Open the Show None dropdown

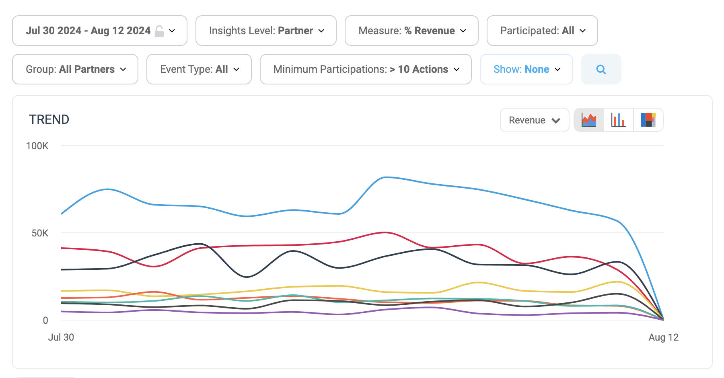(526, 69)
